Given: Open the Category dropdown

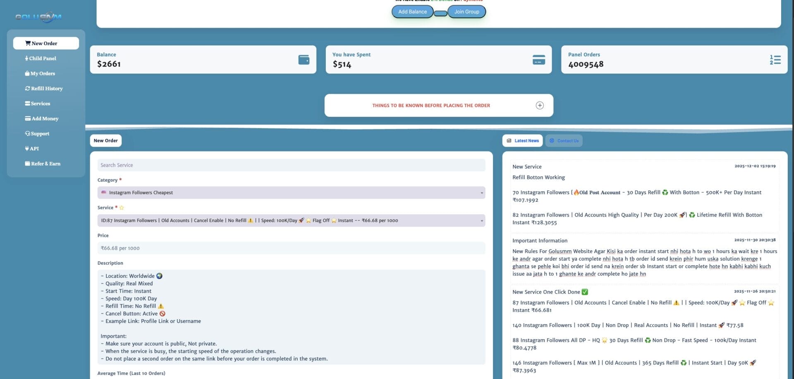Looking at the screenshot, I should point(291,193).
